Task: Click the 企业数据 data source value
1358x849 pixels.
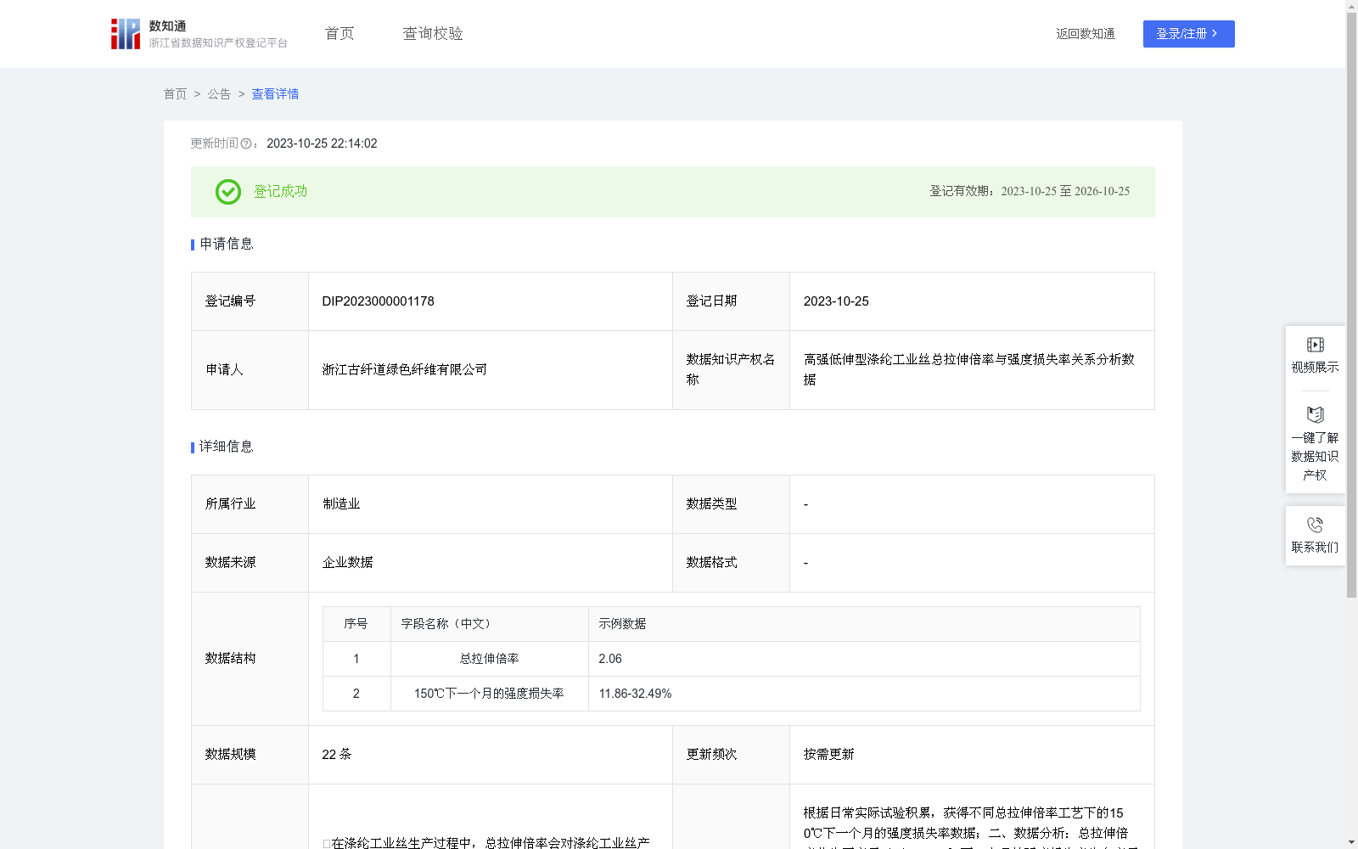Action: (347, 563)
